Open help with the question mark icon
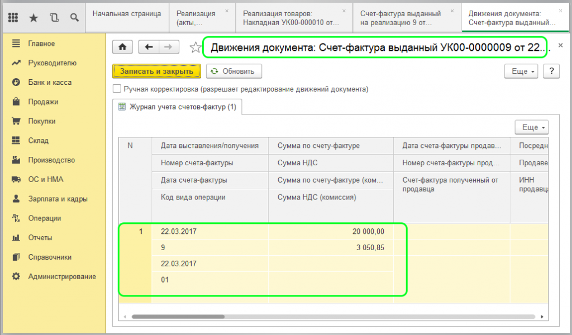This screenshot has width=572, height=335. tap(551, 71)
